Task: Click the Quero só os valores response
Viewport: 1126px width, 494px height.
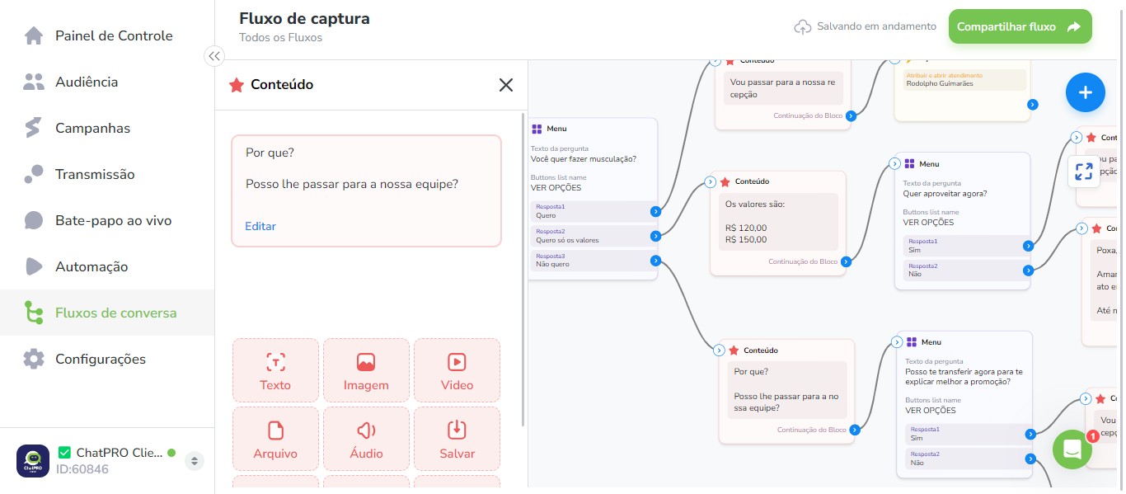Action: [x=593, y=236]
